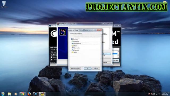The width and height of the screenshot is (170, 96).
Task: Toggle the "Stay" checkbox in Steam window
Action: 52,57
